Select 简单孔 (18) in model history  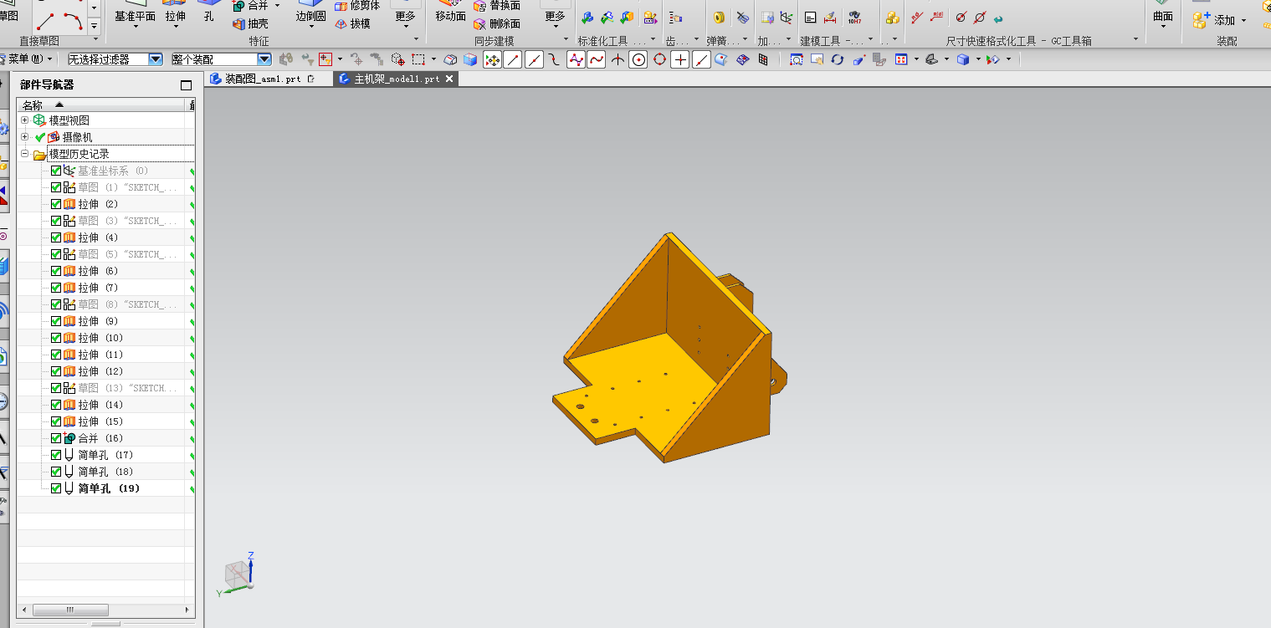point(105,472)
